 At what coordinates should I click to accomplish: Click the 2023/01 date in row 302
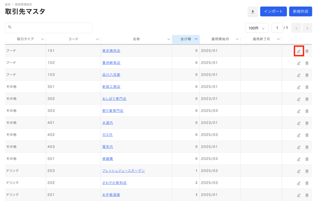tap(209, 99)
